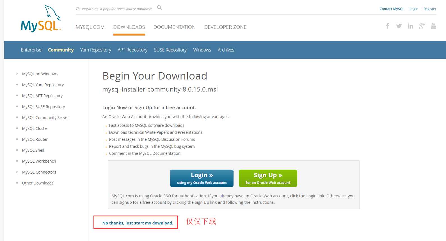Click the MySQL dolphin logo
The height and width of the screenshot is (241, 446).
(x=41, y=19)
